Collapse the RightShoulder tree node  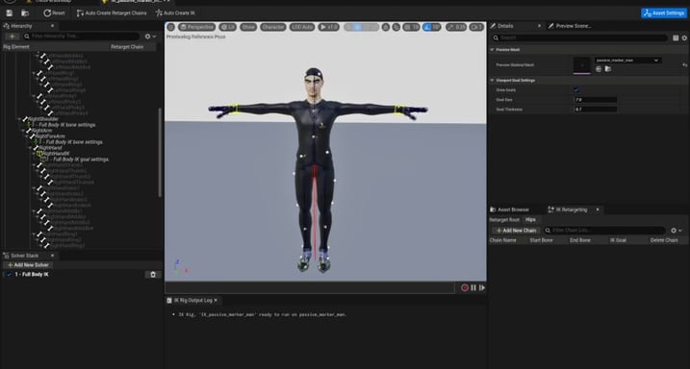pyautogui.click(x=19, y=119)
